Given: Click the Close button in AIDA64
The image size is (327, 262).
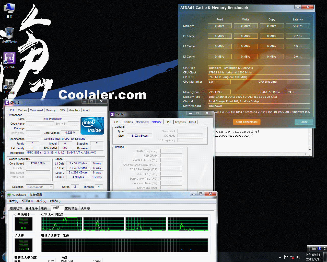Looking at the screenshot, I should [x=304, y=122].
